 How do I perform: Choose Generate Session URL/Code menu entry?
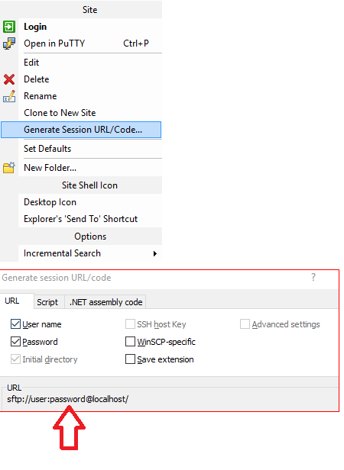coord(81,130)
